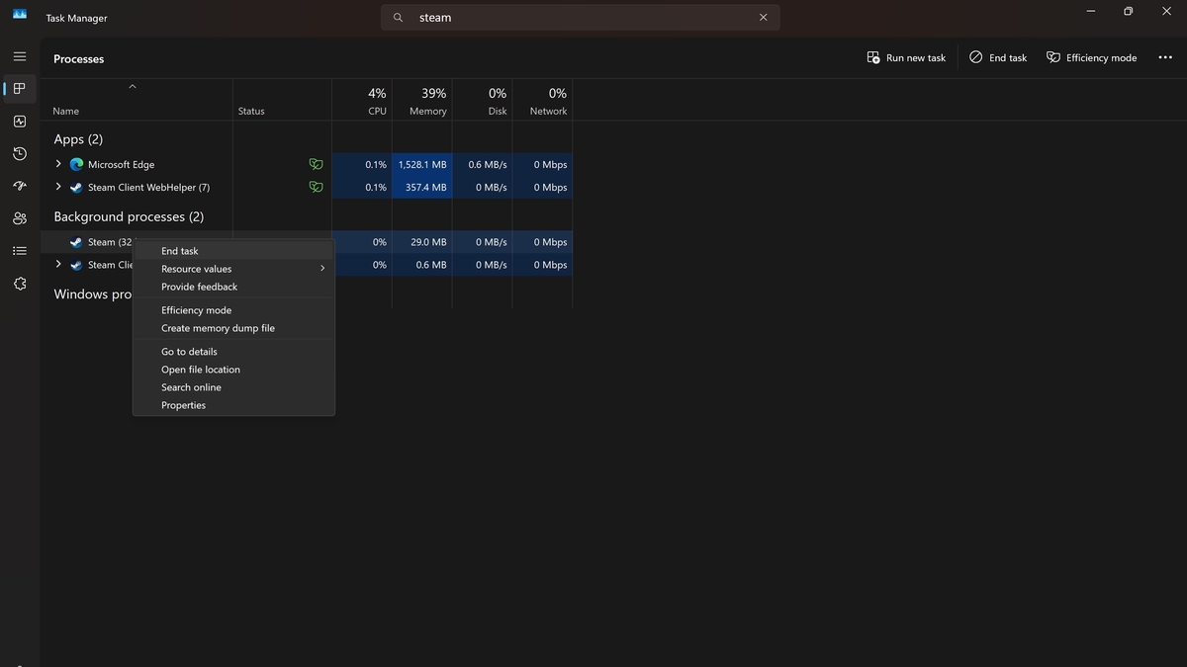
Task: Click the Processes page title
Action: click(79, 59)
